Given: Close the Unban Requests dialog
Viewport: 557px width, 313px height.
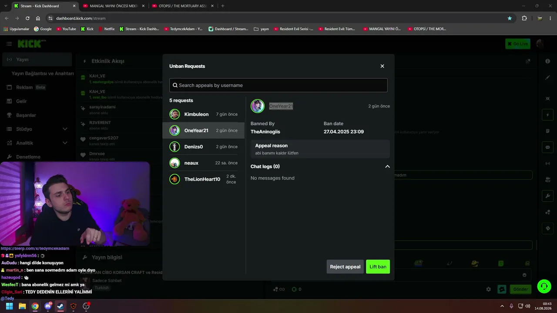Looking at the screenshot, I should pos(382,66).
